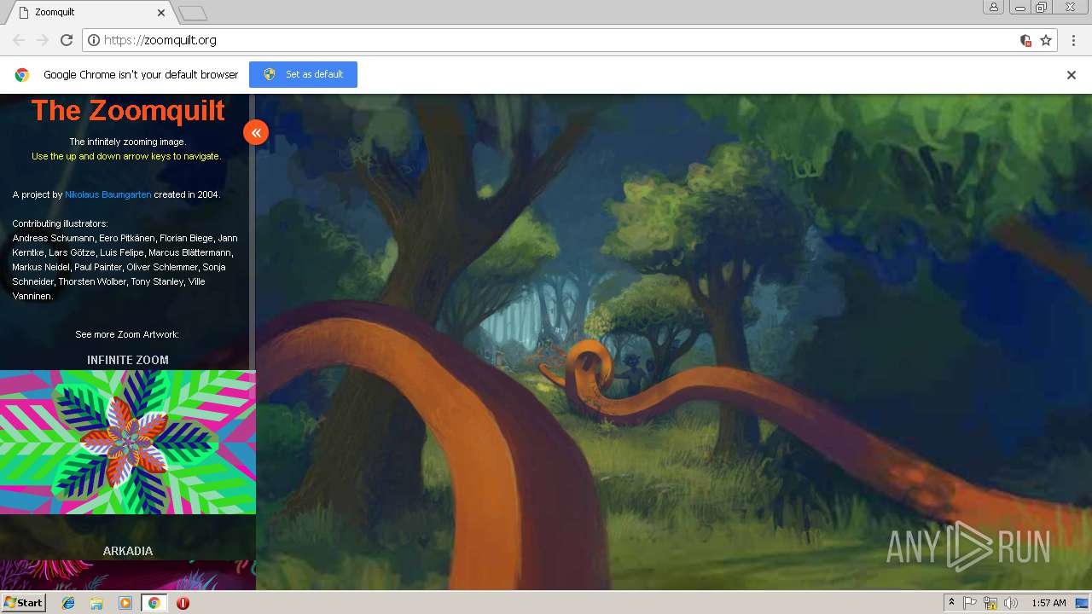Launch Internet Explorer from the taskbar
Image resolution: width=1092 pixels, height=614 pixels.
(x=68, y=603)
